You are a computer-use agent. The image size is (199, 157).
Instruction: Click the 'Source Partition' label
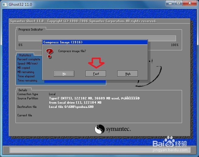tap(28, 98)
